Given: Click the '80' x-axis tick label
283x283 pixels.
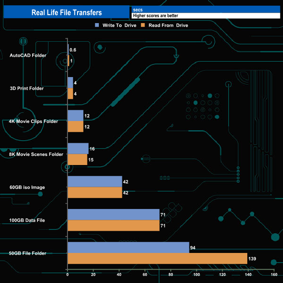Looking at the screenshot, I should coord(171,275).
